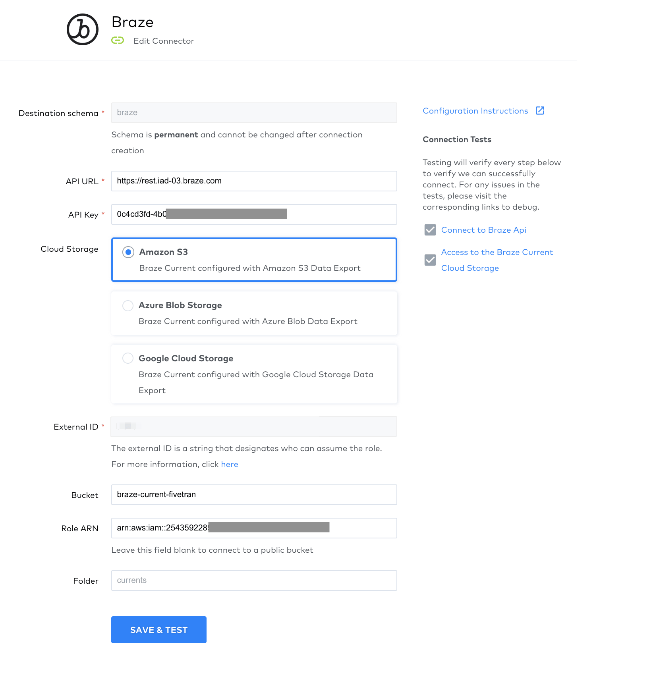Switch cloud storage to Google Cloud Storage
The height and width of the screenshot is (675, 657).
(x=128, y=358)
